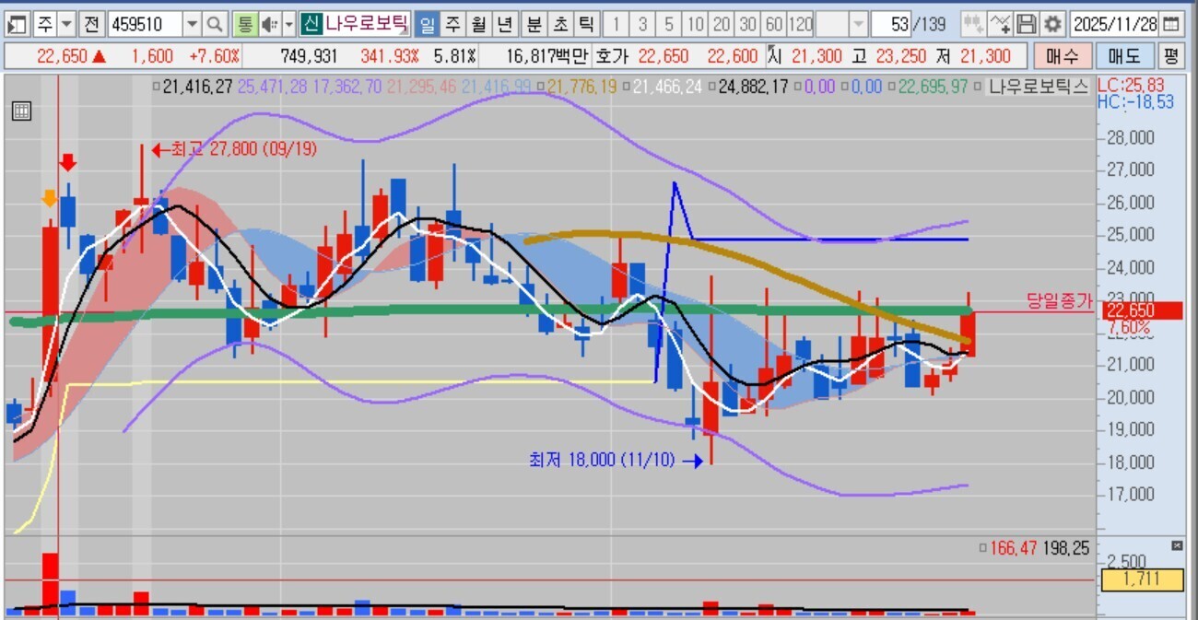Screen dimensions: 1198x620
Task: Click the stock code field 459510
Action: (145, 24)
